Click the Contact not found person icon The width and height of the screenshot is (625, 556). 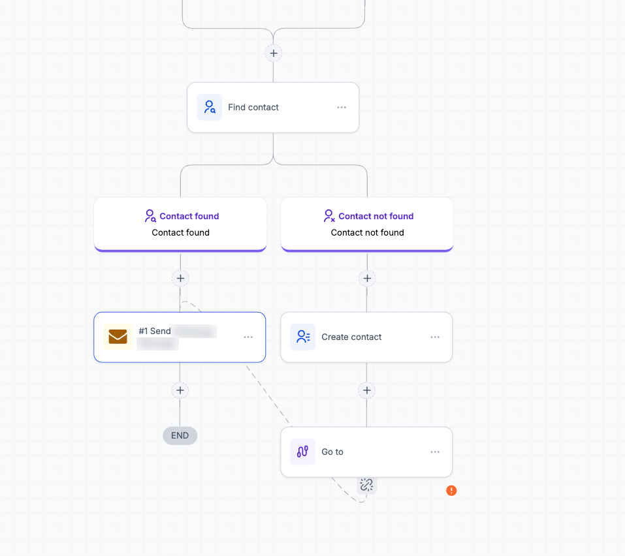coord(329,216)
